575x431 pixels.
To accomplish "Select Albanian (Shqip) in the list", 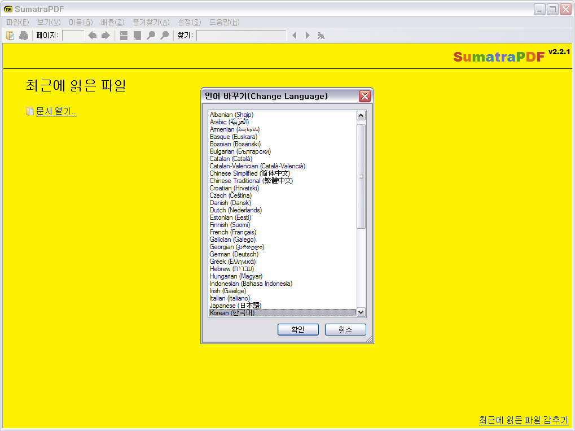I will [282, 115].
